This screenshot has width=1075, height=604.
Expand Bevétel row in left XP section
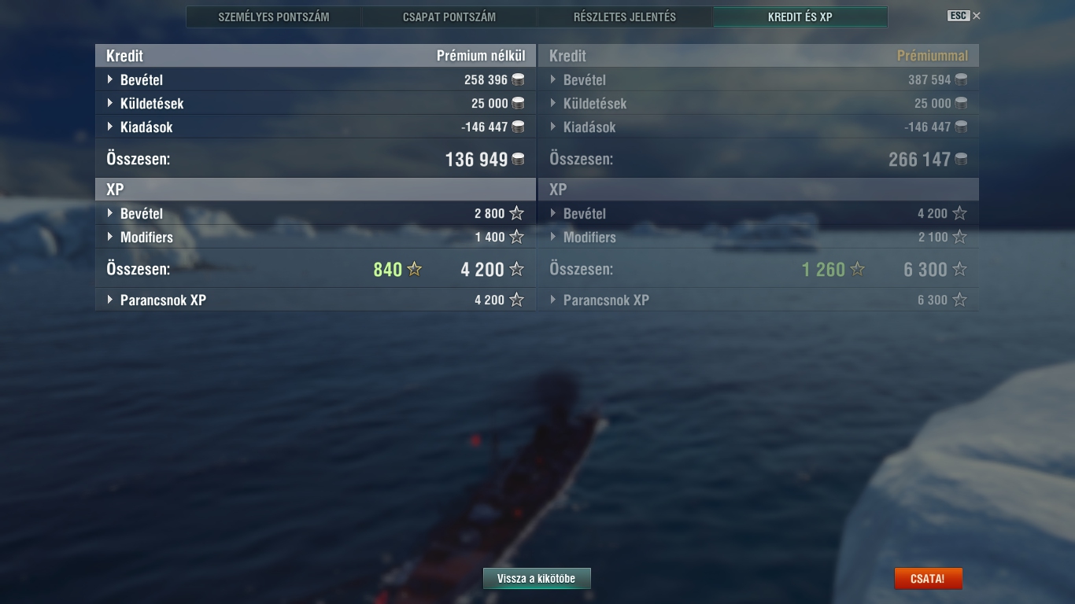(x=316, y=213)
